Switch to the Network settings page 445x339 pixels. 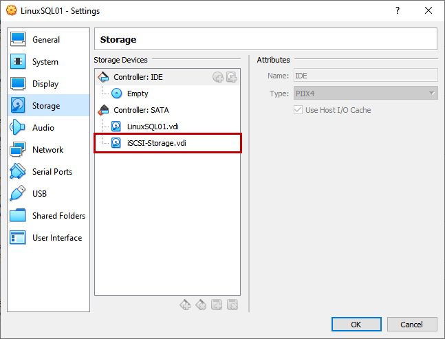point(47,150)
